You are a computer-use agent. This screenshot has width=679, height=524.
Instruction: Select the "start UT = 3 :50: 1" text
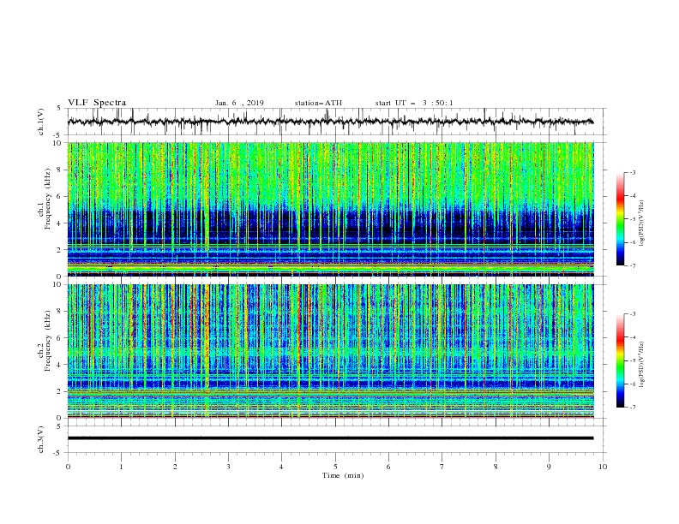pos(414,103)
